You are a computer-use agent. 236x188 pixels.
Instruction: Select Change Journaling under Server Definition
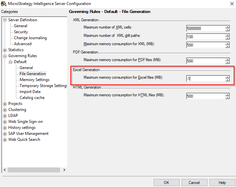pos(30,38)
